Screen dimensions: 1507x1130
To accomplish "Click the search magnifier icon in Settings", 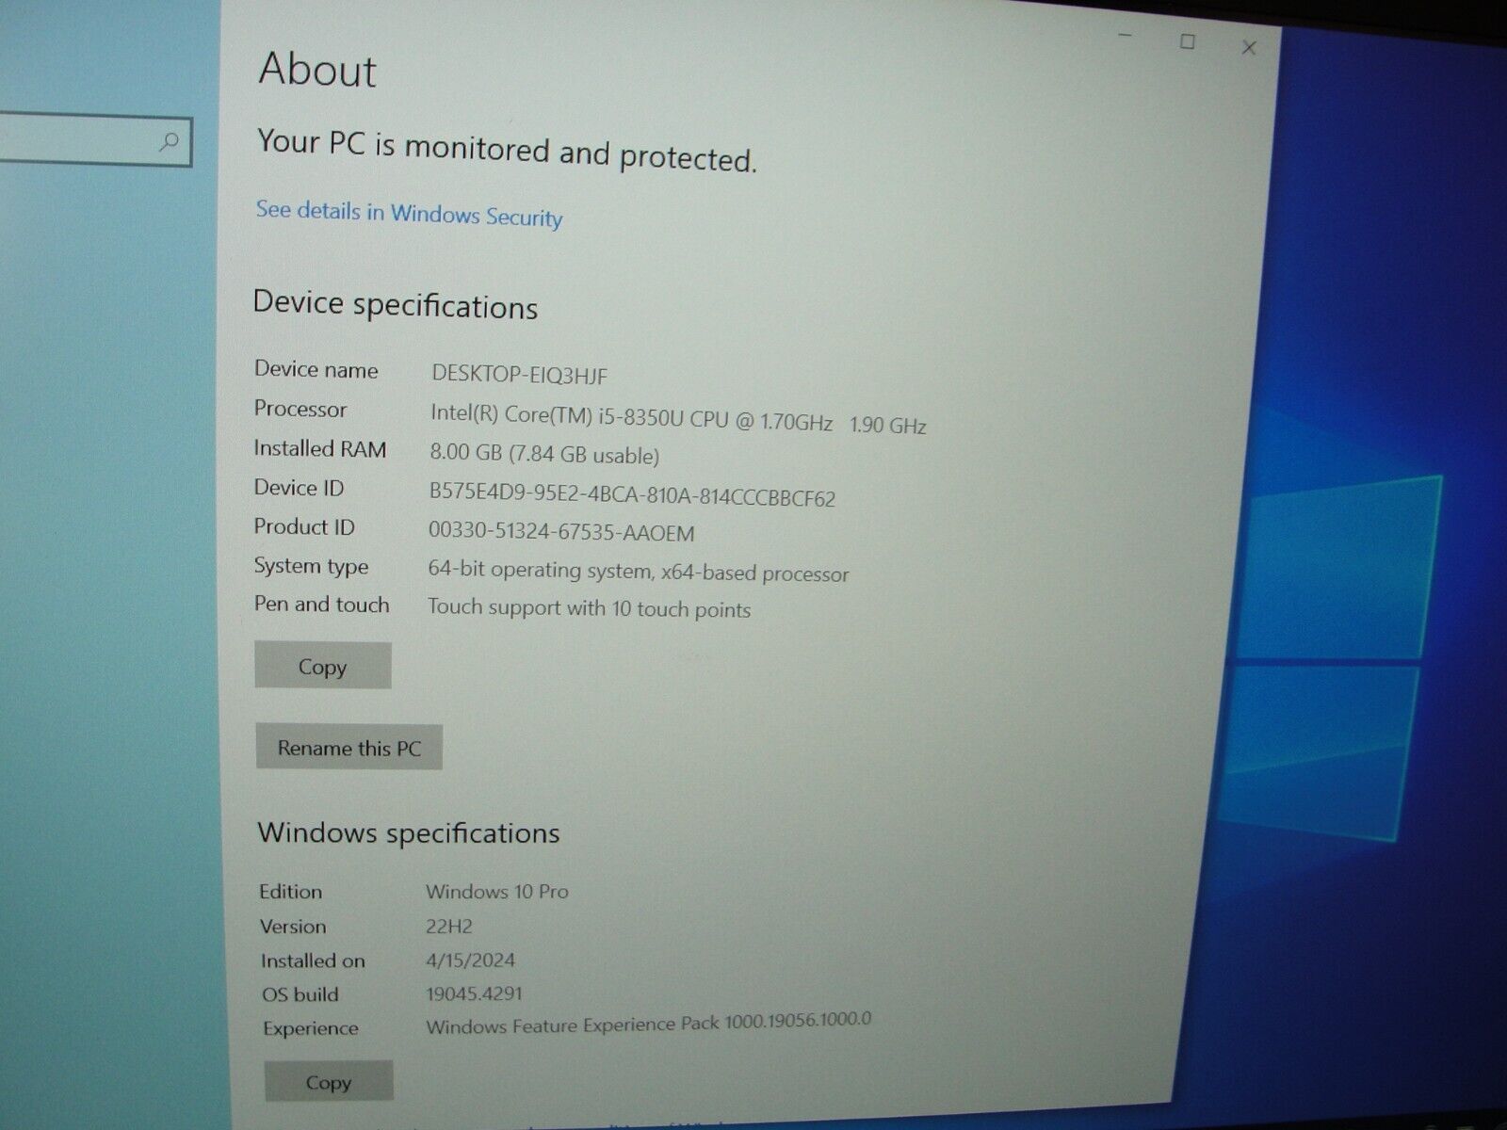I will (x=170, y=142).
